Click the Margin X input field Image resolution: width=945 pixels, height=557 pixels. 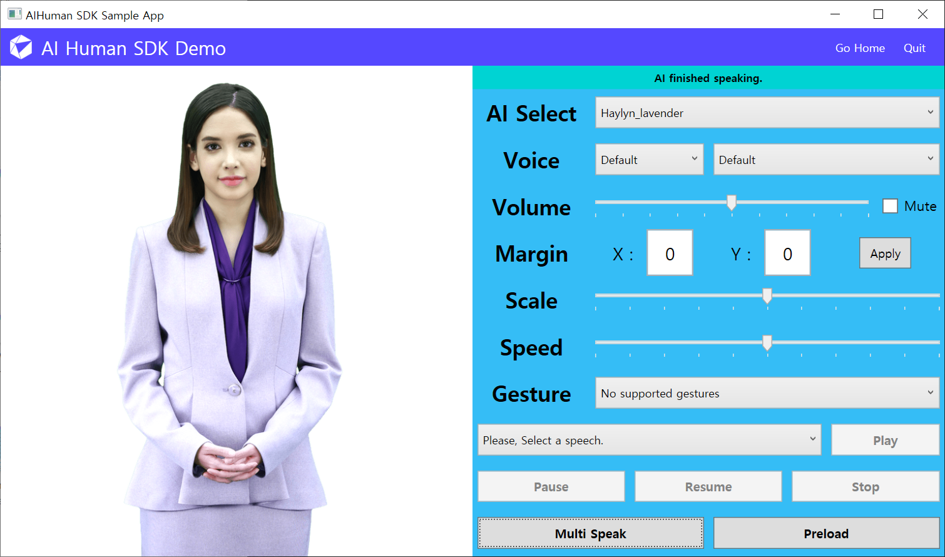pos(670,253)
